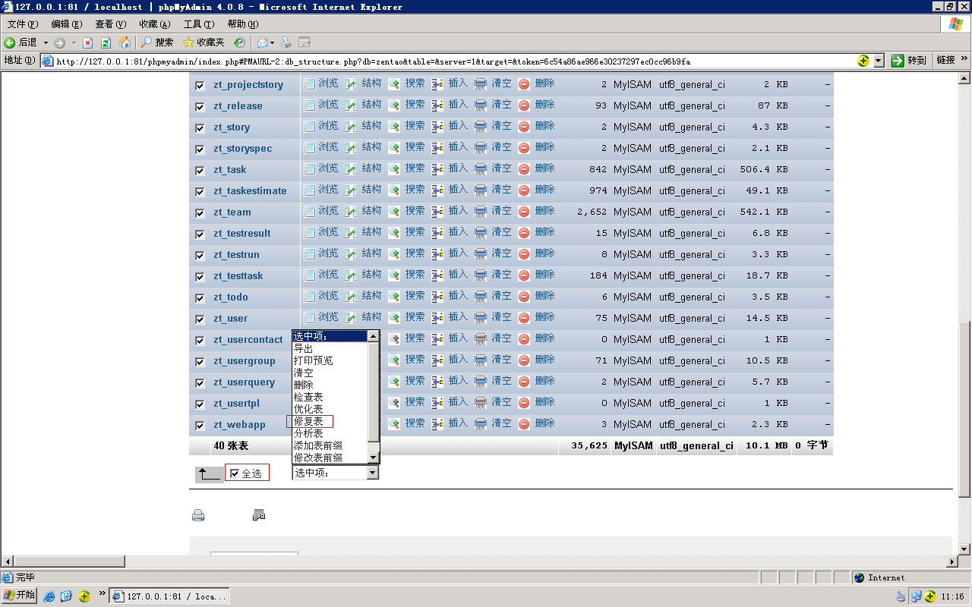Click the 转到 Go button
The image size is (972, 607).
(909, 61)
